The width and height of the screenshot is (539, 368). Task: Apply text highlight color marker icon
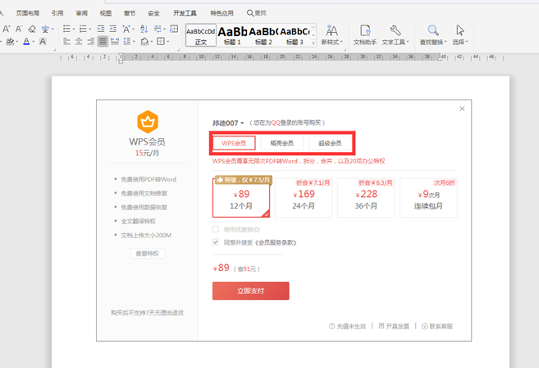point(10,42)
